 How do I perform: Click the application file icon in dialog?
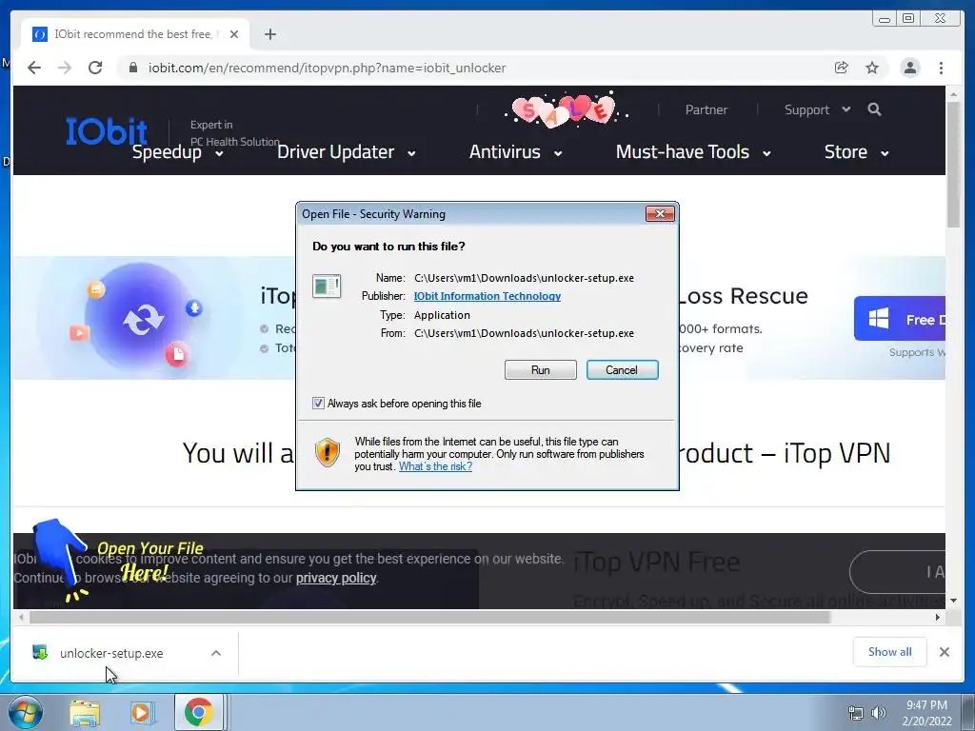(327, 286)
